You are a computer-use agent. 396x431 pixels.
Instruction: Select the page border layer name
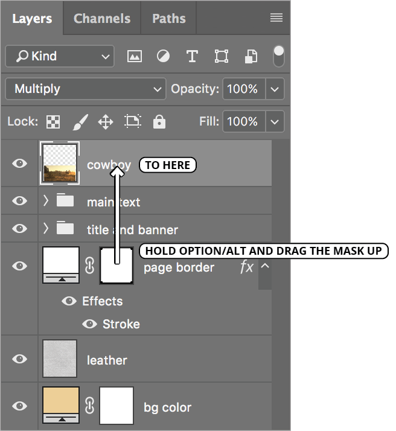179,267
